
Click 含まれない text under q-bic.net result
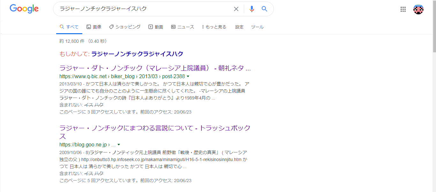tap(81, 105)
